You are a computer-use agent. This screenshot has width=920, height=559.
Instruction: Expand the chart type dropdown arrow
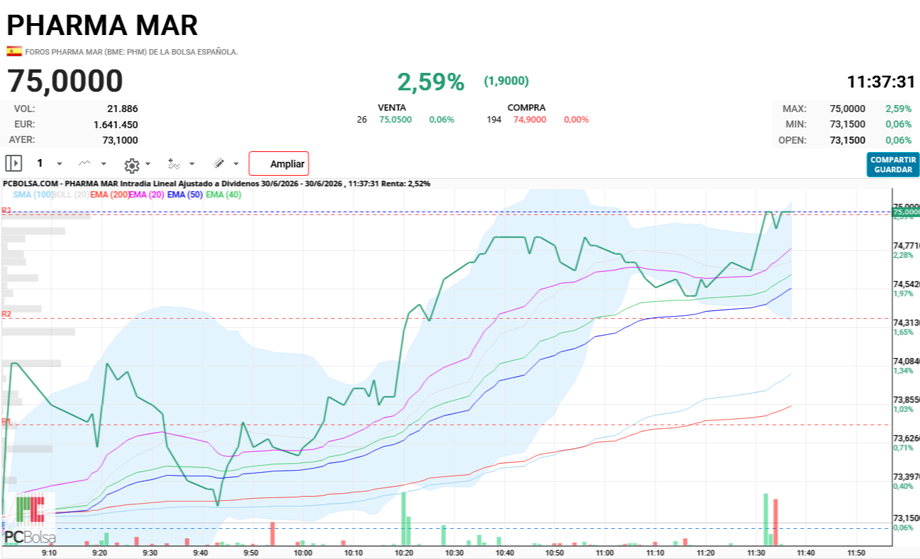click(x=104, y=164)
